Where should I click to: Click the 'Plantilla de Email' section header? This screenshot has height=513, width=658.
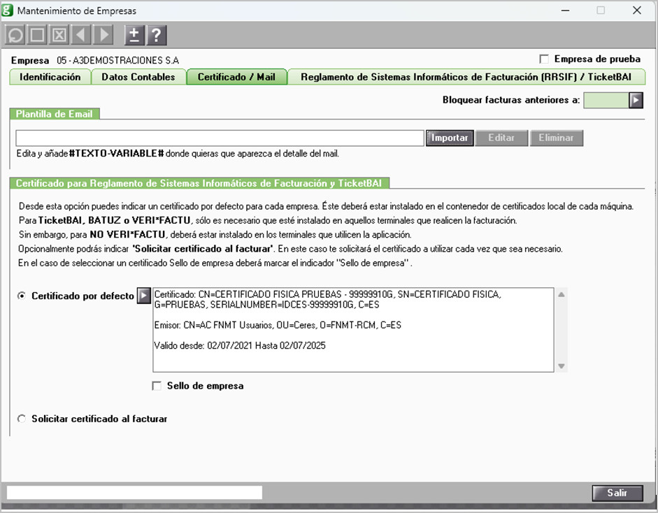[x=54, y=114]
